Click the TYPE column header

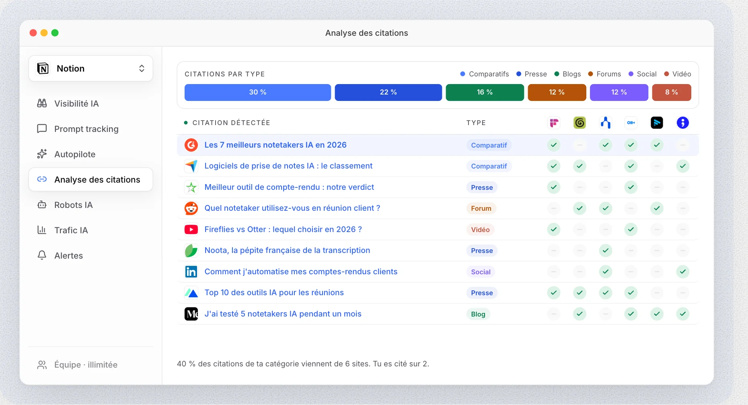coord(476,123)
